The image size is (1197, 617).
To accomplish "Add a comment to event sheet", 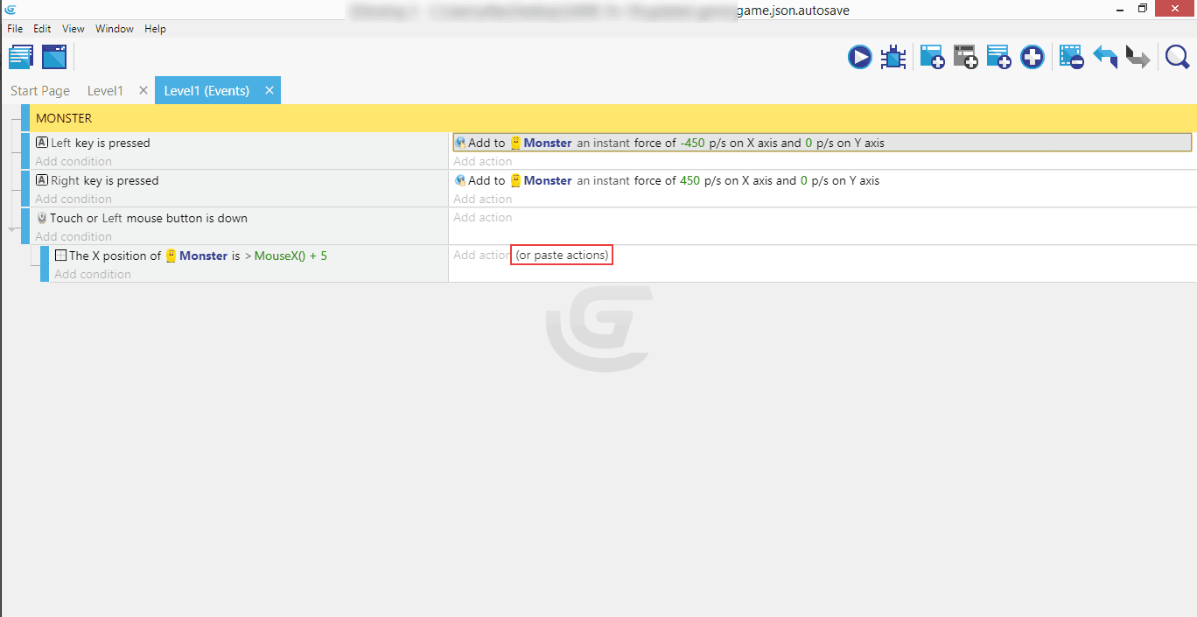I will [x=998, y=58].
